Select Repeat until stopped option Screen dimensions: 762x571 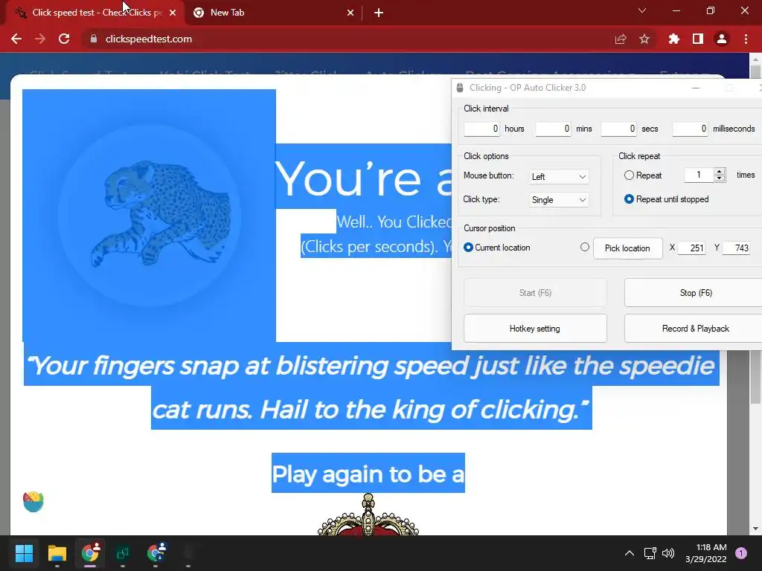coord(629,199)
